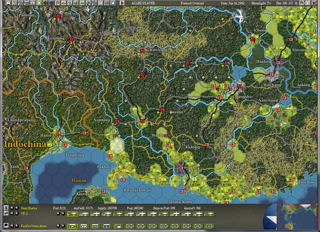Open the Pacific Ocean Areas HQ link

click(x=34, y=226)
